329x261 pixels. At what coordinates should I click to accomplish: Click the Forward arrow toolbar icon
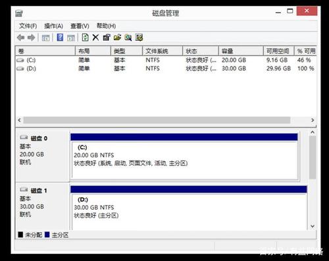[x=32, y=37]
